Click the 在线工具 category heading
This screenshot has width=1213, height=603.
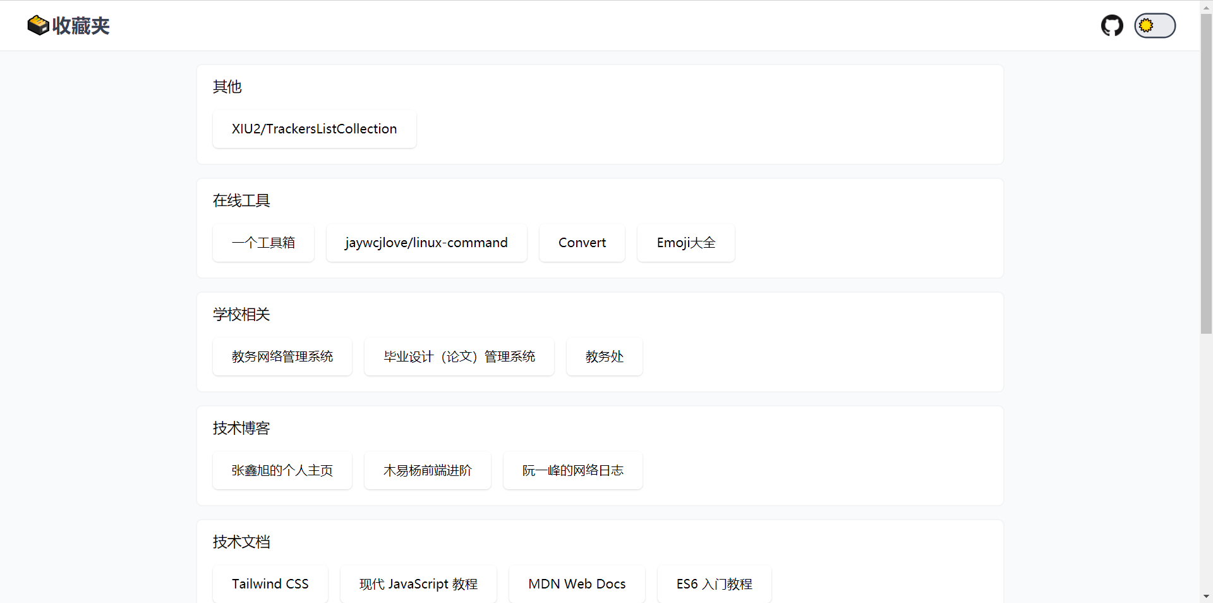coord(241,200)
